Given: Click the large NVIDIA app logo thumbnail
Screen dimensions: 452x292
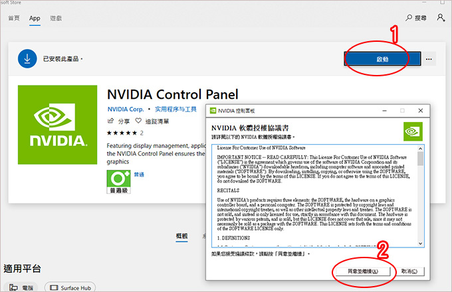Looking at the screenshot, I should (x=57, y=125).
